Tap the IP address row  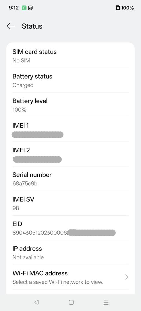coord(70,253)
